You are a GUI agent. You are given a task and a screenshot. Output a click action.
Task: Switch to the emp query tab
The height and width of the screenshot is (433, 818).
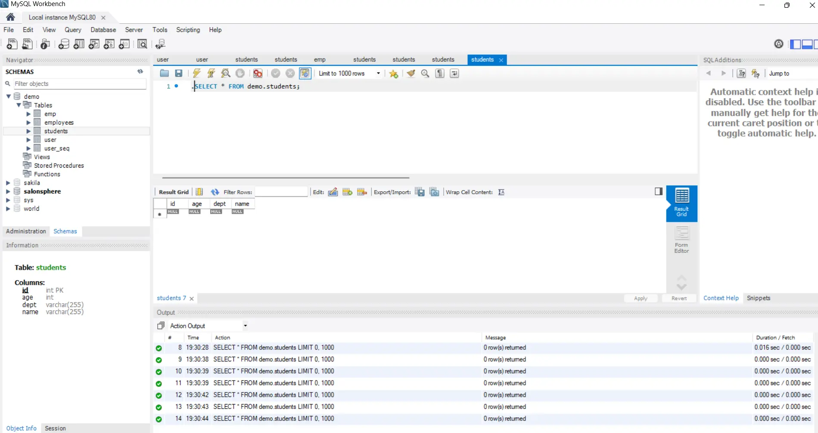(319, 59)
